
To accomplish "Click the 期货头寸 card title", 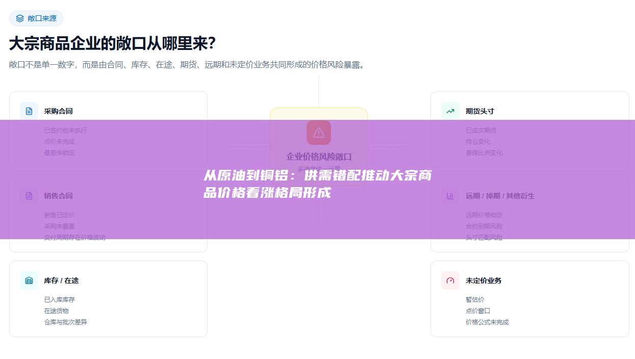I will [x=480, y=111].
